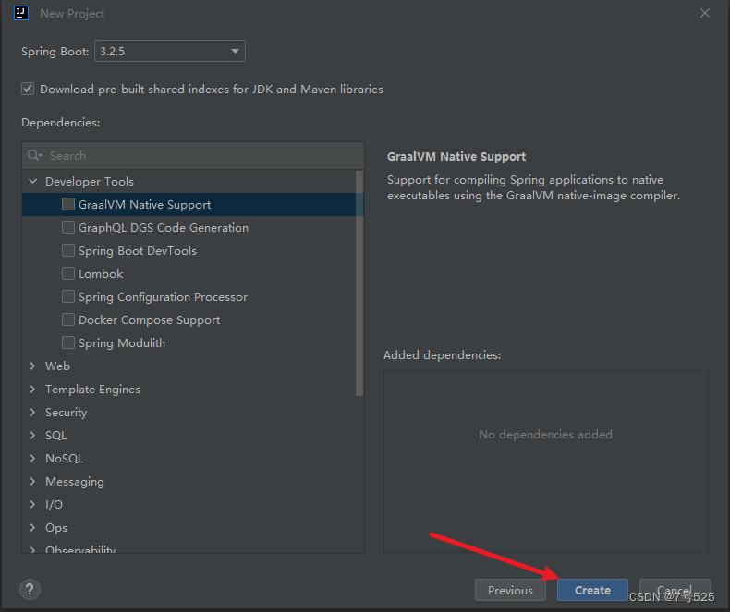The width and height of the screenshot is (730, 612).
Task: Check GraphQL DGS Code Generation
Action: click(68, 227)
